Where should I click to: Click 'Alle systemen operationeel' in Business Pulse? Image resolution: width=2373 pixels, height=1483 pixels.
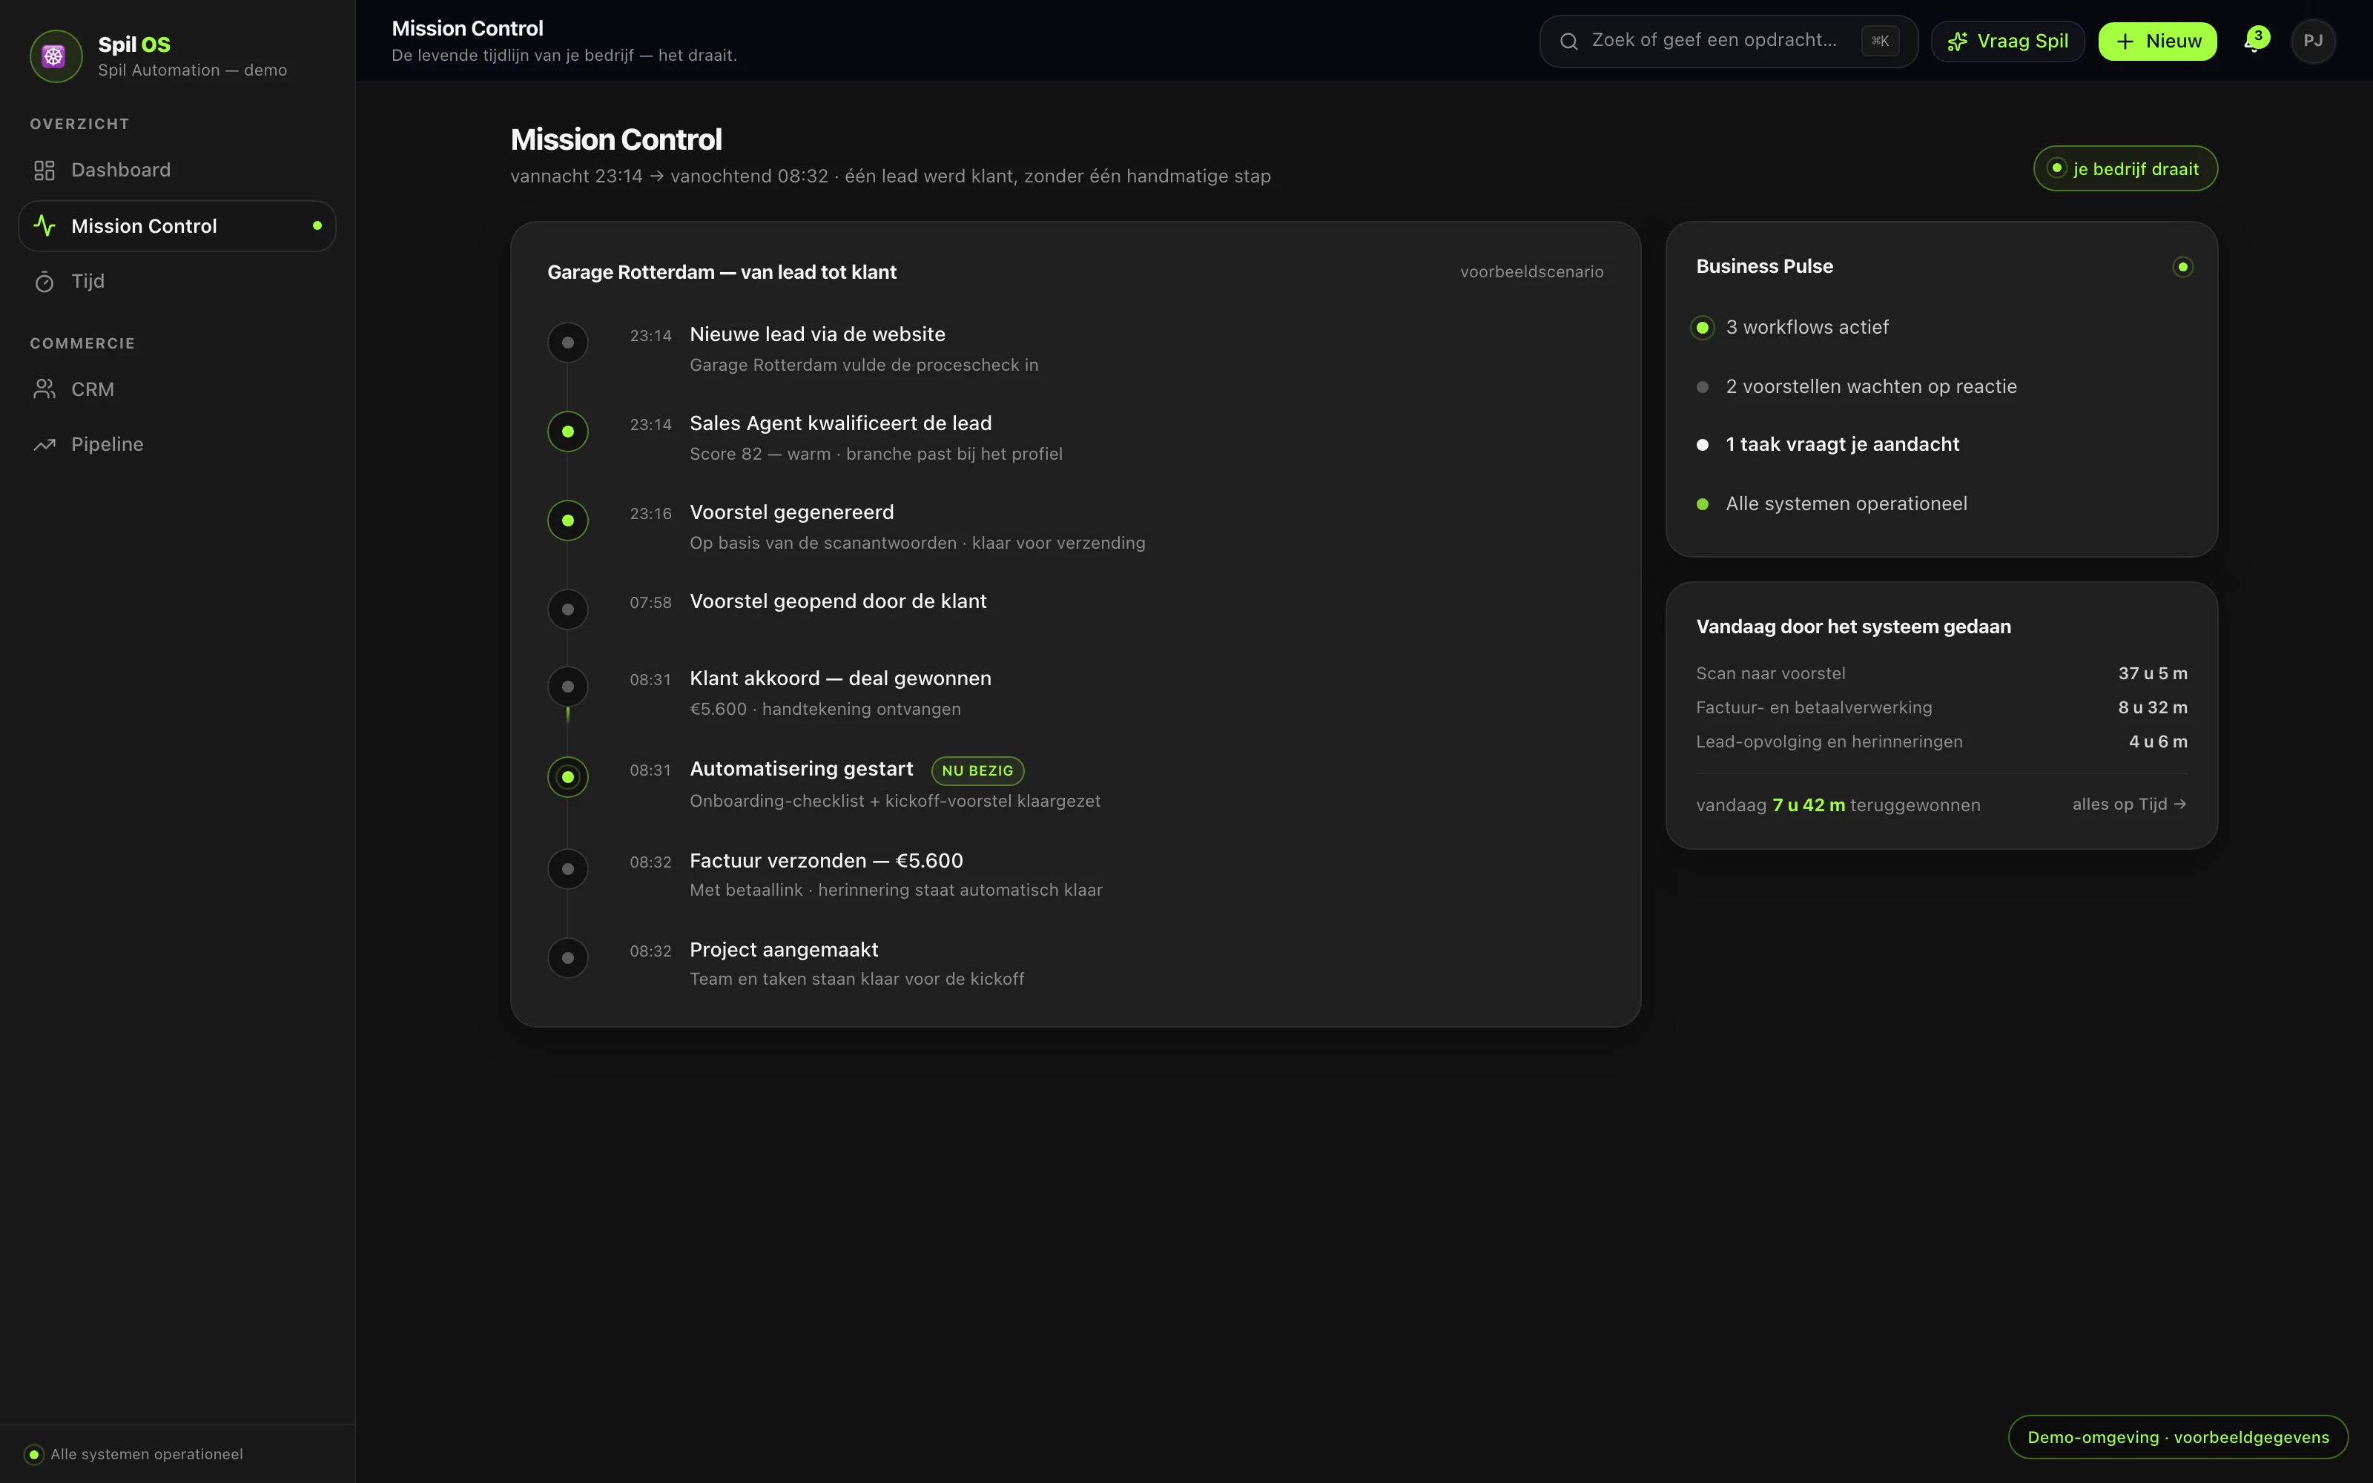pos(1846,504)
